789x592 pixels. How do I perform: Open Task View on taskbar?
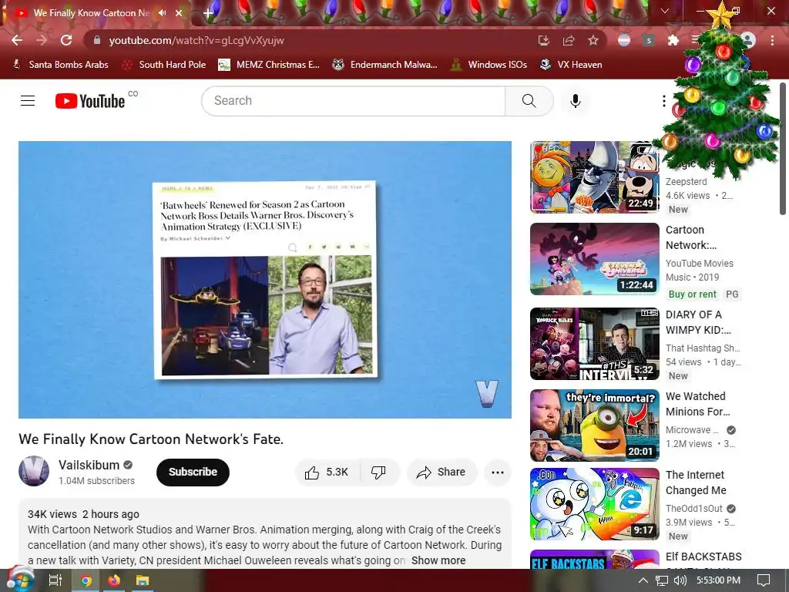pyautogui.click(x=55, y=580)
